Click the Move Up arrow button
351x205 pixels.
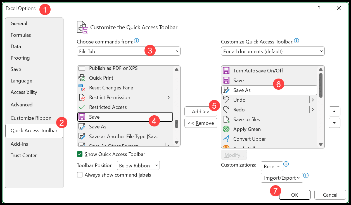(334, 112)
